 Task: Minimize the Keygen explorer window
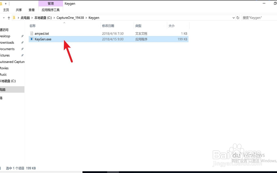pos(264,3)
